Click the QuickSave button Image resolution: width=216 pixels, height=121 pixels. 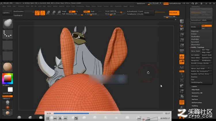(x=141, y=3)
